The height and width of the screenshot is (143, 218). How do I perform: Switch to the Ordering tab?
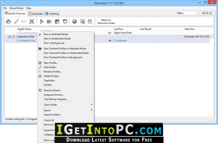52,14
